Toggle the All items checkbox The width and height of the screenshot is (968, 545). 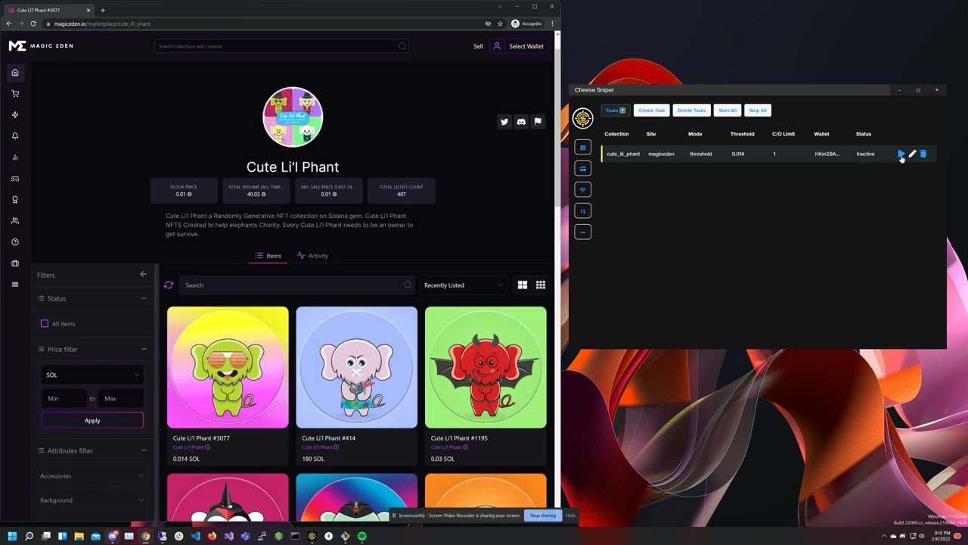pos(45,324)
